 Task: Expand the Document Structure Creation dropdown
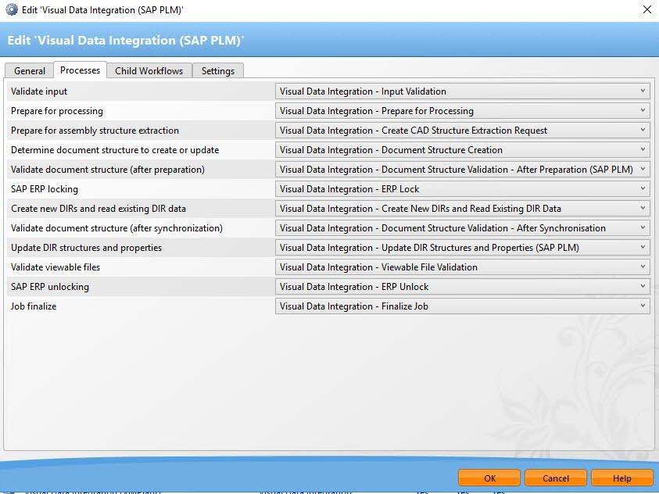coord(463,150)
